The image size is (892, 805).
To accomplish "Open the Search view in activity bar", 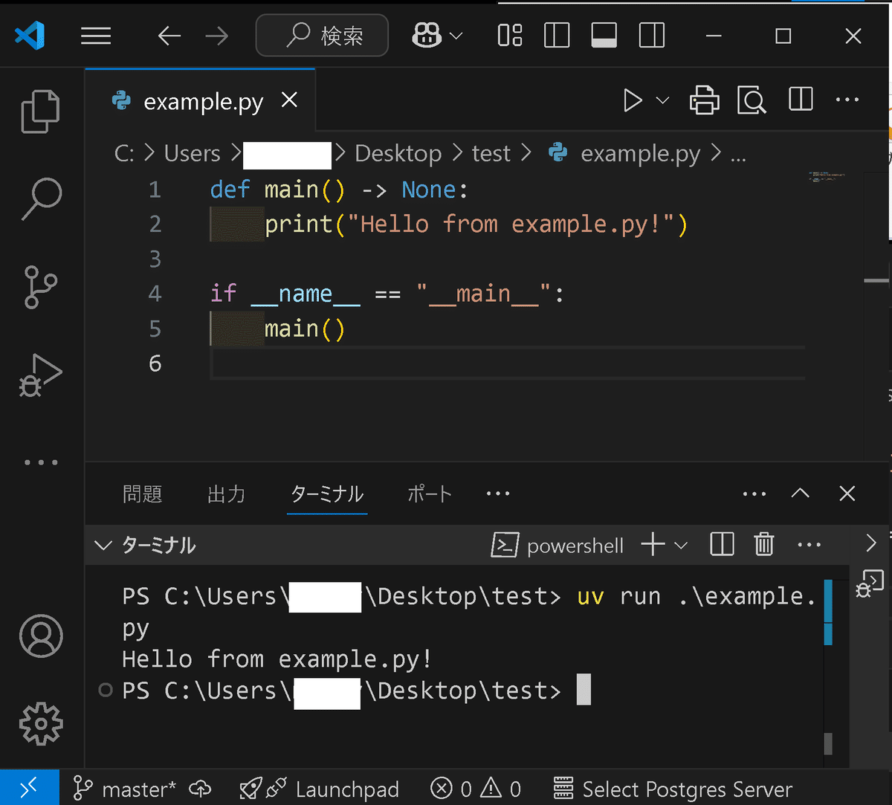I will 40,198.
